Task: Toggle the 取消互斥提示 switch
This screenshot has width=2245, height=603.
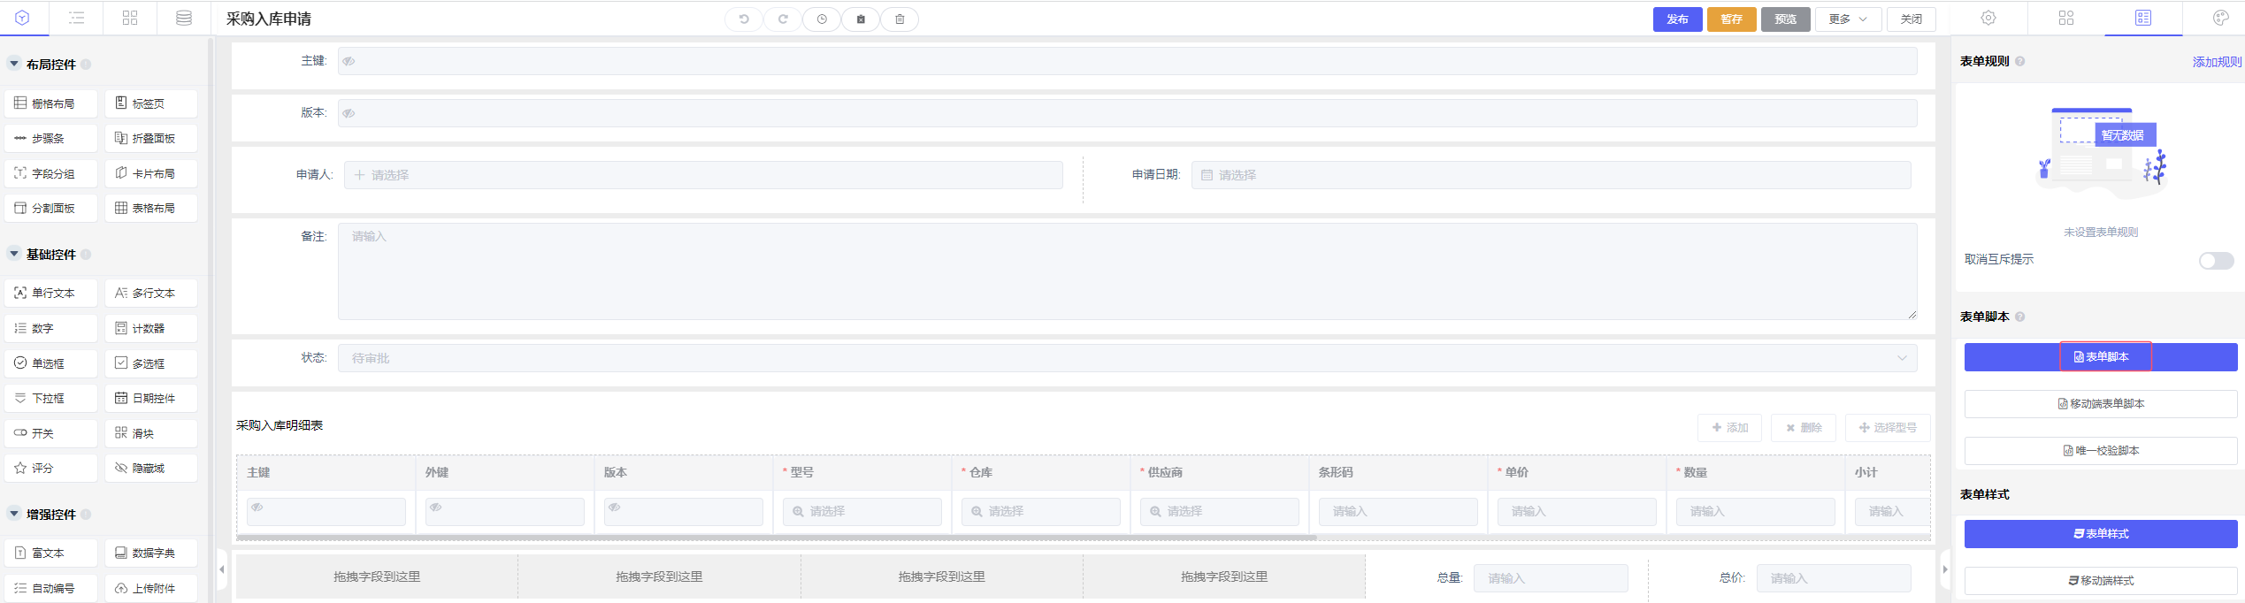Action: tap(2216, 260)
